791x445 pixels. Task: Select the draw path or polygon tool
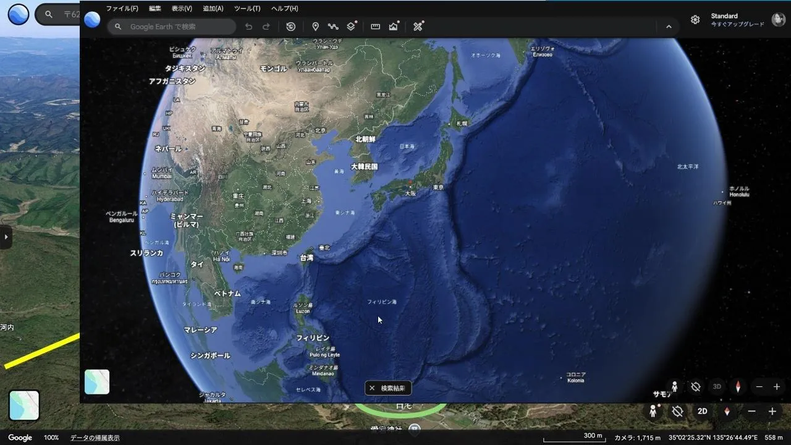tap(333, 27)
